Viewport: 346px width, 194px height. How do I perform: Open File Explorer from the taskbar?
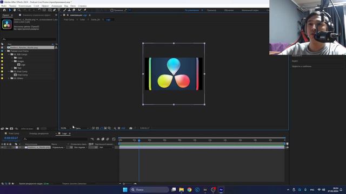point(182,190)
